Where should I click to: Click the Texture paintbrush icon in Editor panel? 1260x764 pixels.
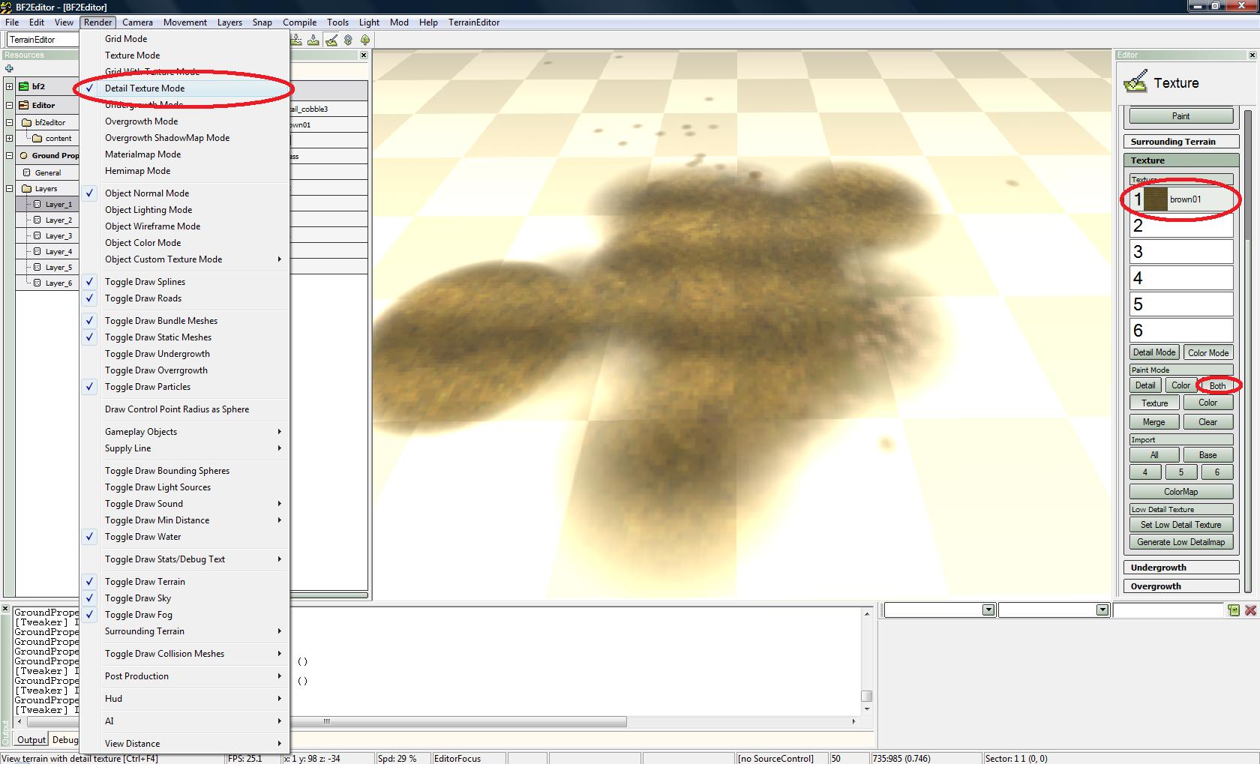pos(1135,82)
